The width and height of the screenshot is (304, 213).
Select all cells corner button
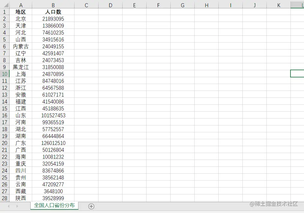point(5,5)
